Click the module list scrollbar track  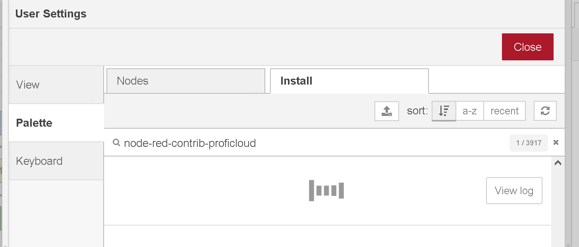[x=558, y=206]
